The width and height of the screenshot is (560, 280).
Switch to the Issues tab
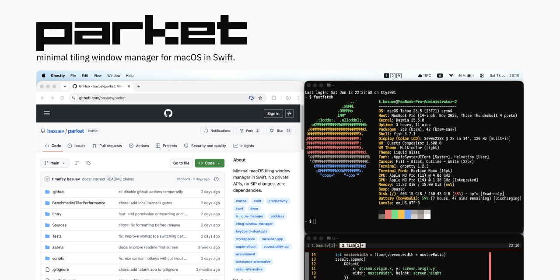point(77,146)
